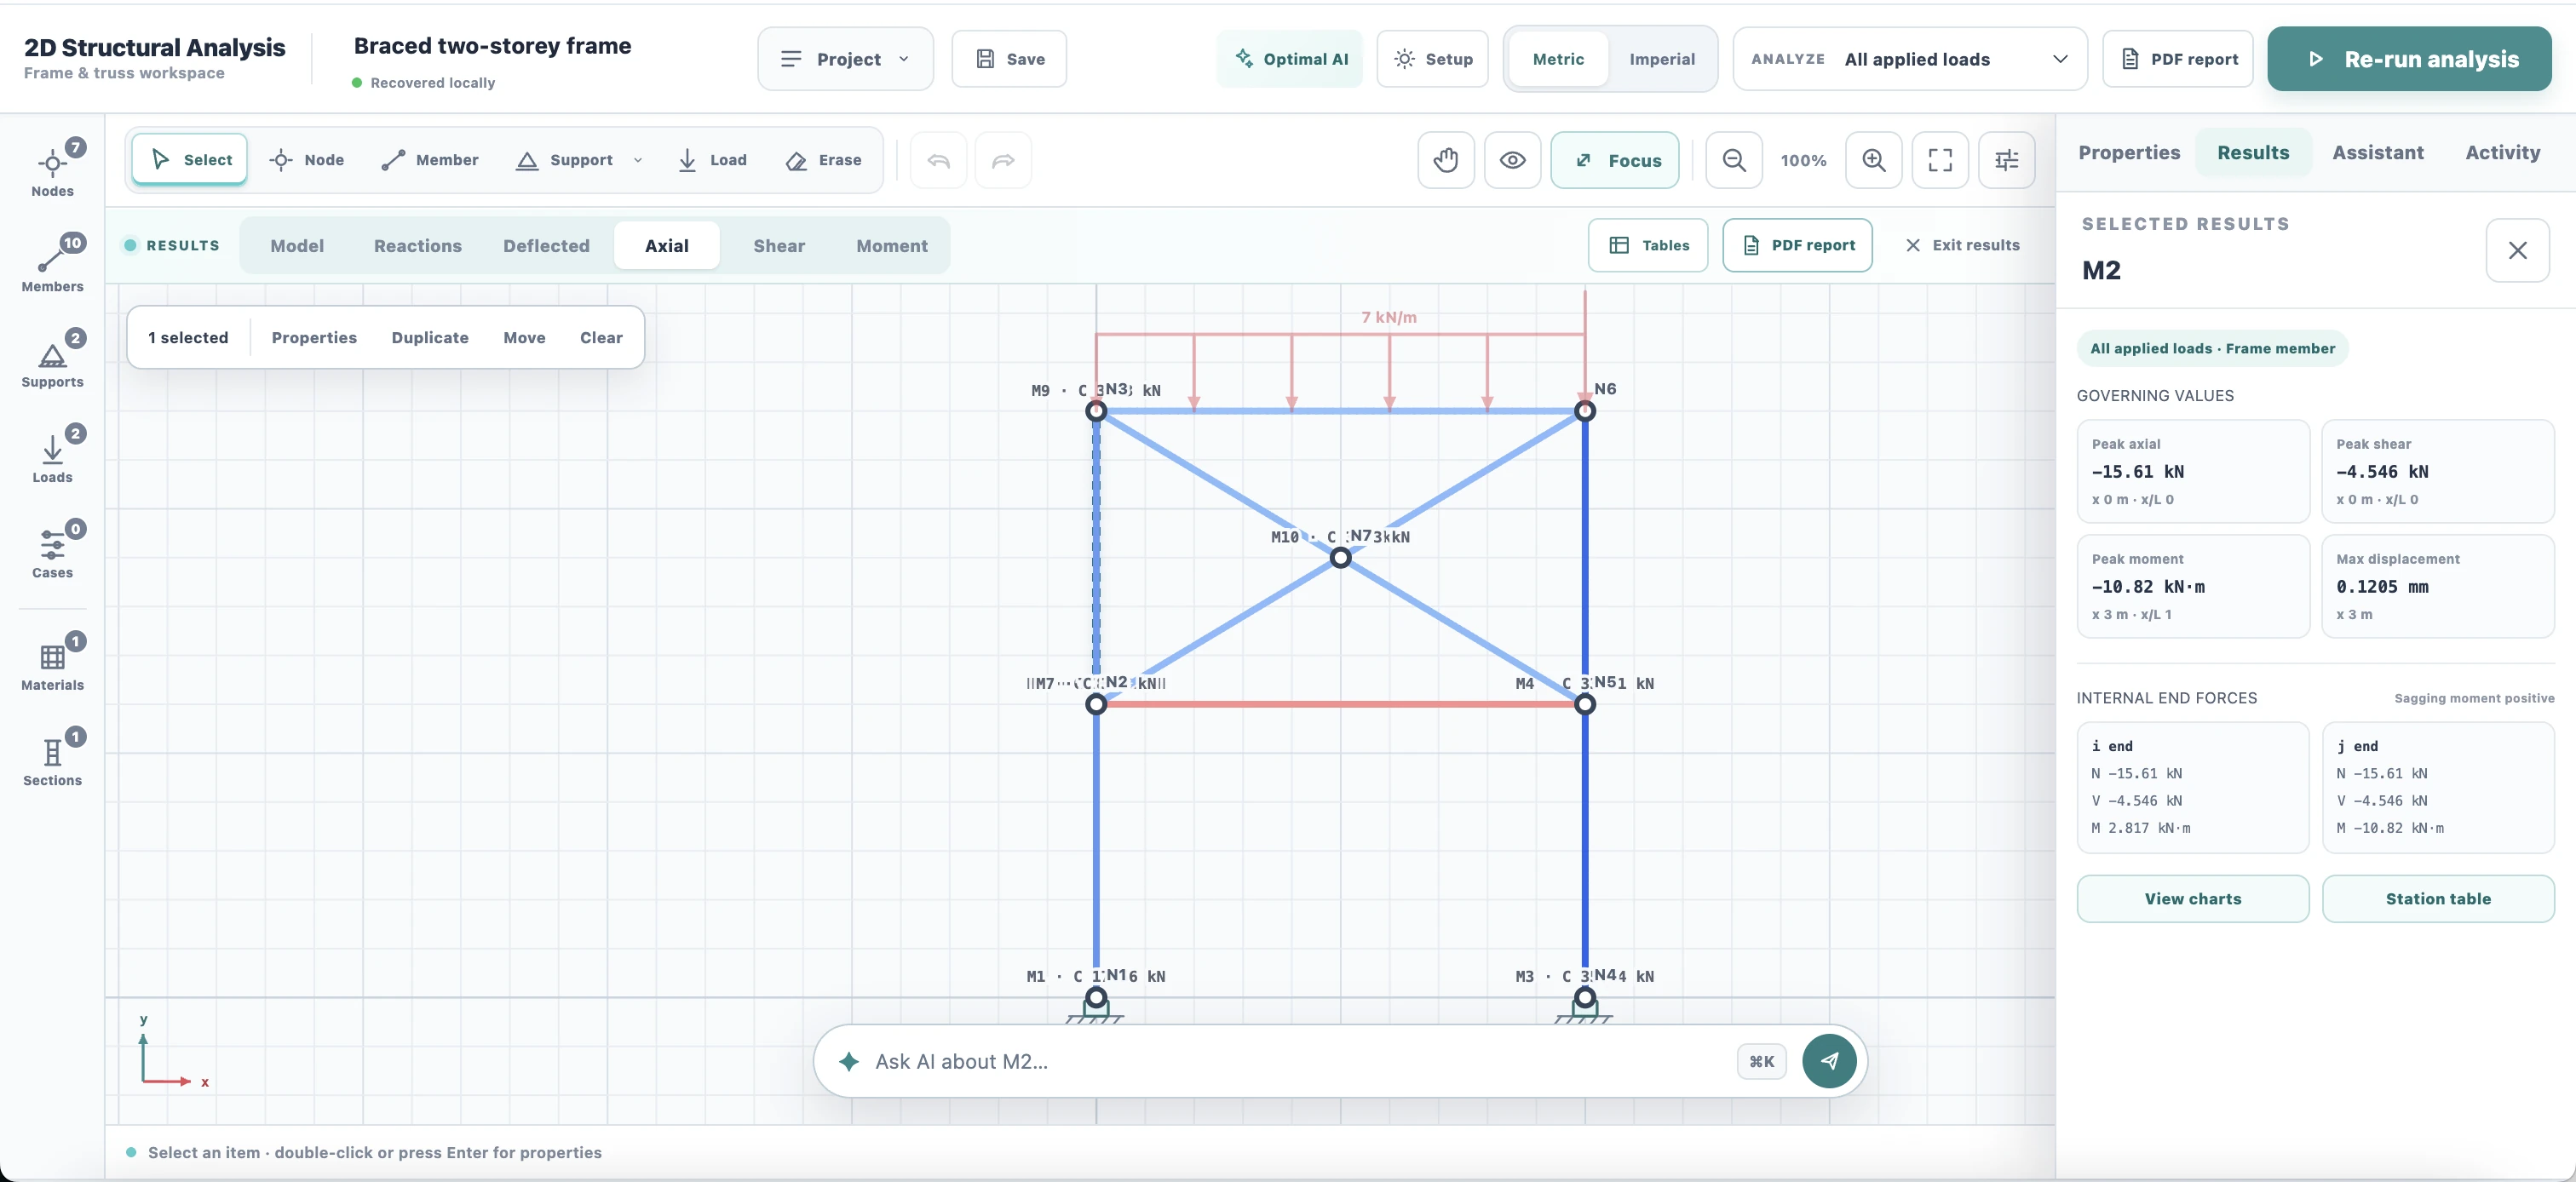Switch units to Imperial

click(1662, 59)
